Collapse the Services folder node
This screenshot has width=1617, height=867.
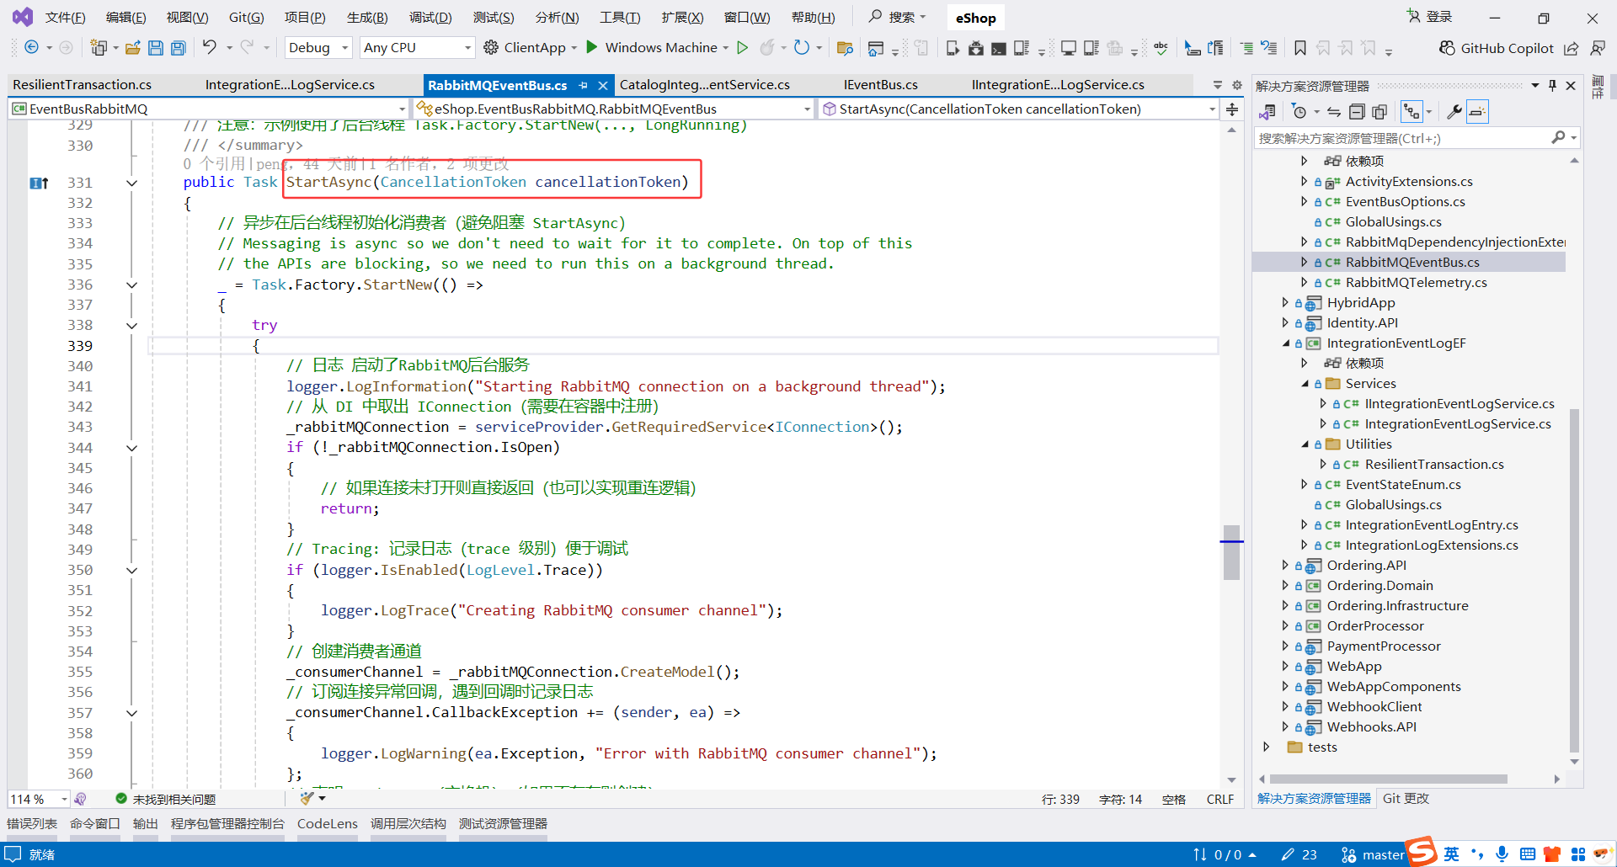(x=1305, y=384)
